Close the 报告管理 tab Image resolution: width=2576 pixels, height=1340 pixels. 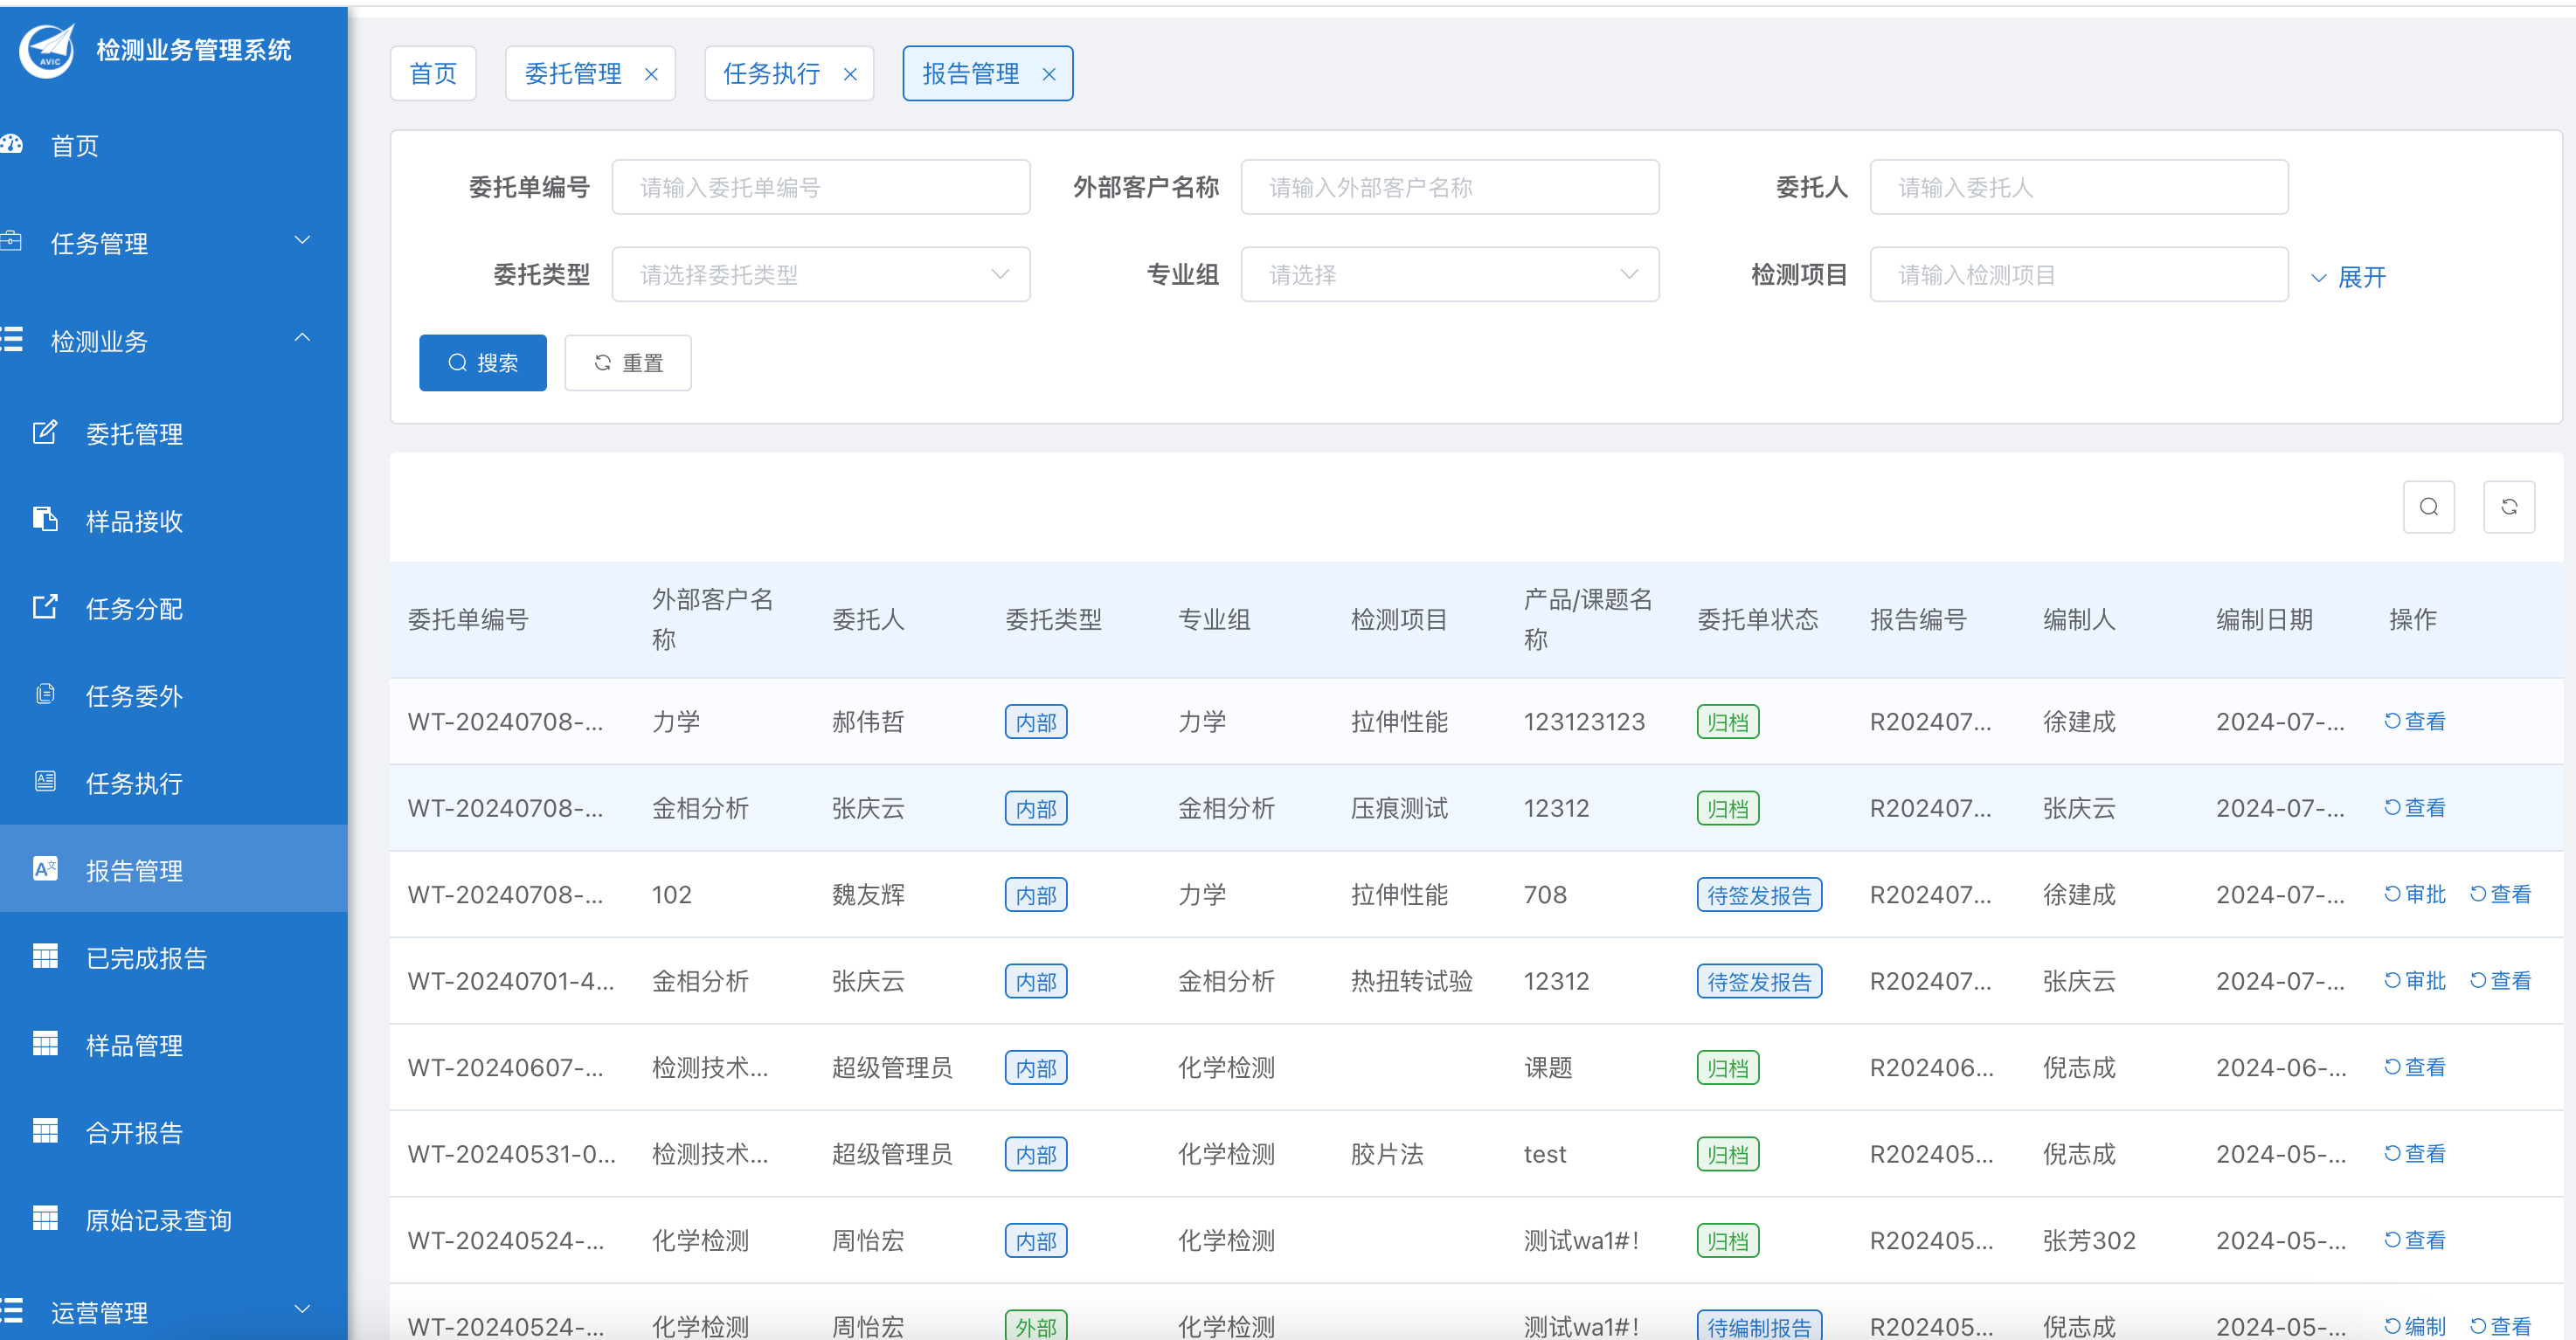coord(1049,74)
